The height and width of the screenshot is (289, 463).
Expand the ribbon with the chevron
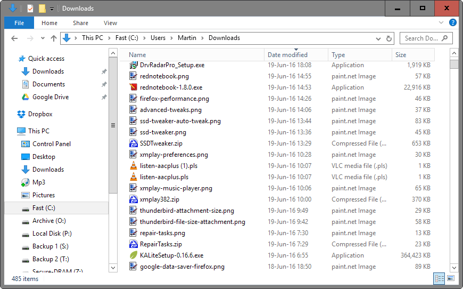click(x=441, y=22)
